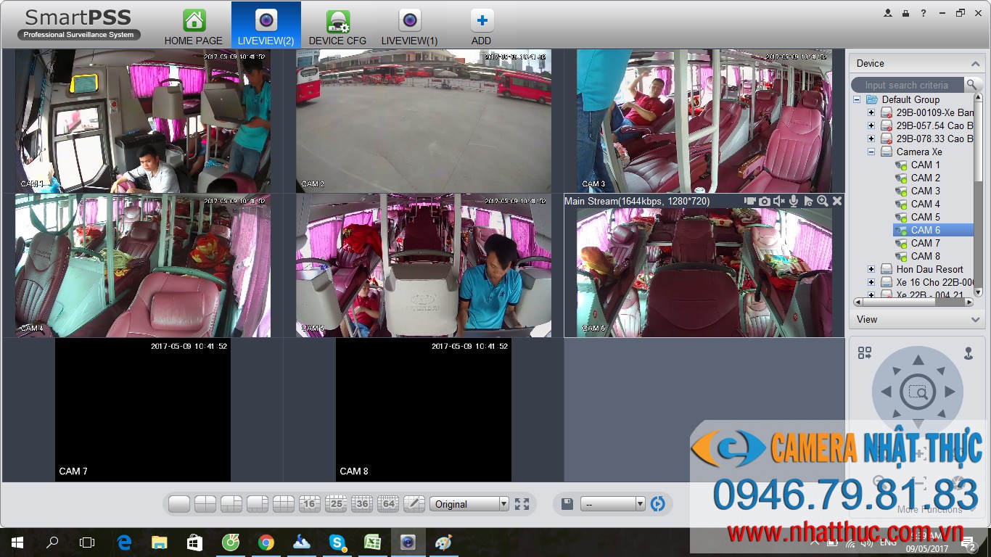
Task: Select the CAM 1 video pane
Action: pos(143,120)
